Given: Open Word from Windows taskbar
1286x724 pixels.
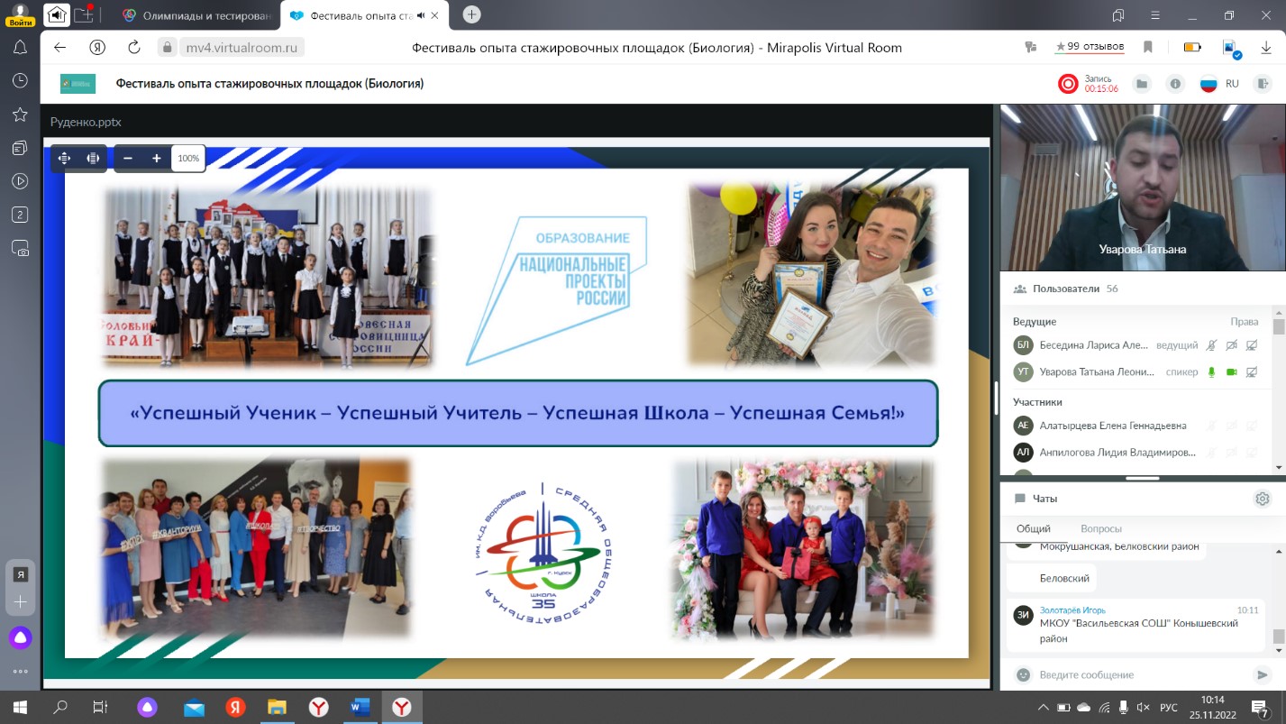Looking at the screenshot, I should pyautogui.click(x=360, y=708).
